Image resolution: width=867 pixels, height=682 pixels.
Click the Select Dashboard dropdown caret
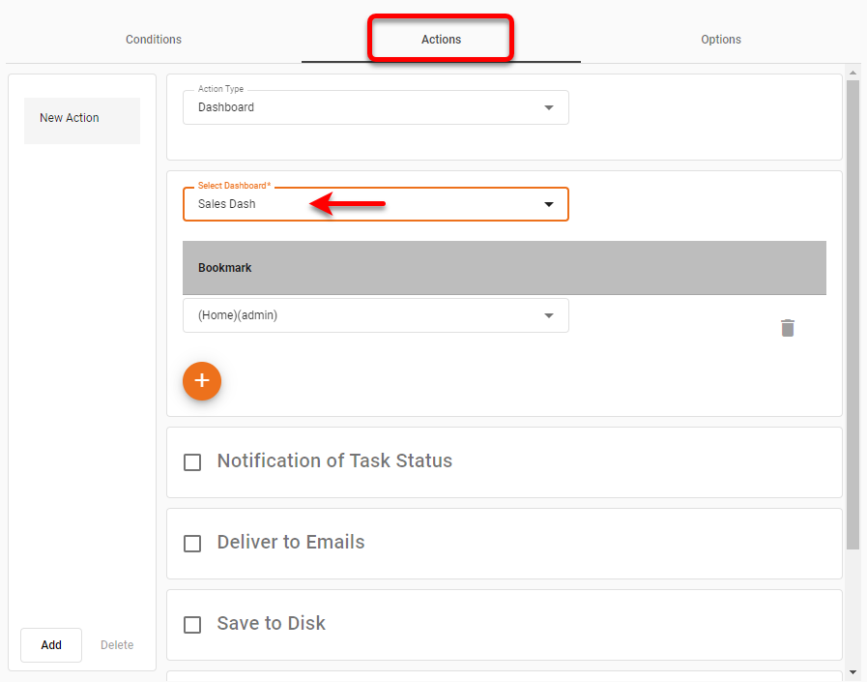click(549, 204)
